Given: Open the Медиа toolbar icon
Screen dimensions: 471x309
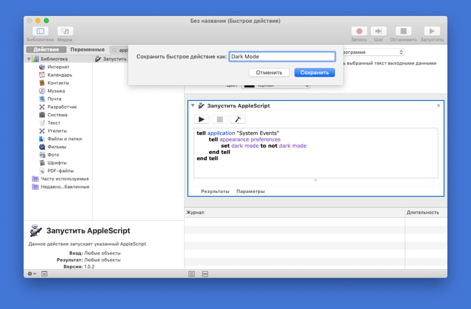Looking at the screenshot, I should (x=65, y=31).
